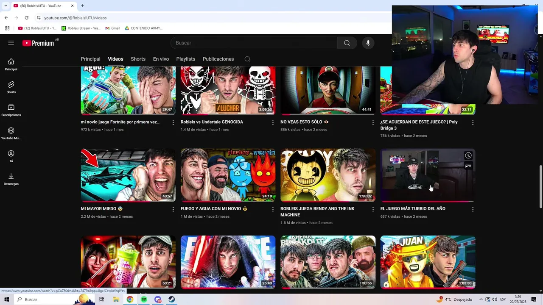Switch to the Shorts channel tab
Viewport: 543px width, 305px height.
(138, 59)
